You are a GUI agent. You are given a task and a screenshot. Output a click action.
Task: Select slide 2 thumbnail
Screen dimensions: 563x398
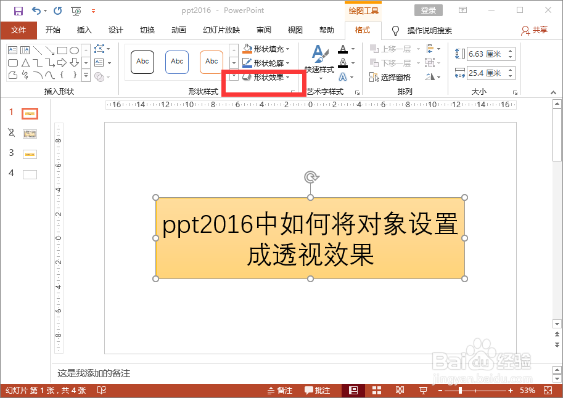pyautogui.click(x=30, y=134)
